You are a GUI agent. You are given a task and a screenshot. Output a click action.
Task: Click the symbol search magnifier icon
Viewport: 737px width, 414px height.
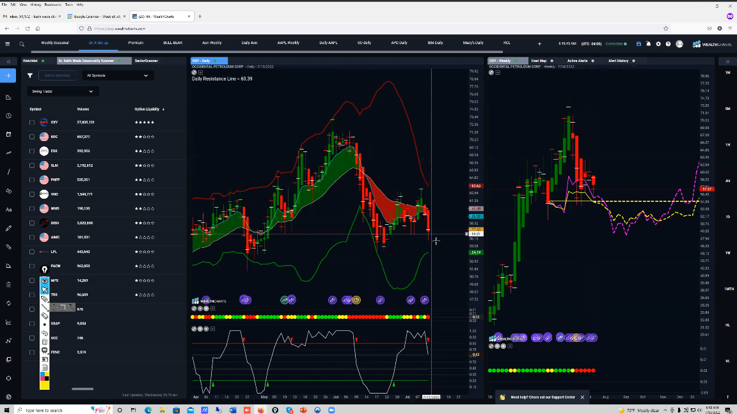point(22,44)
